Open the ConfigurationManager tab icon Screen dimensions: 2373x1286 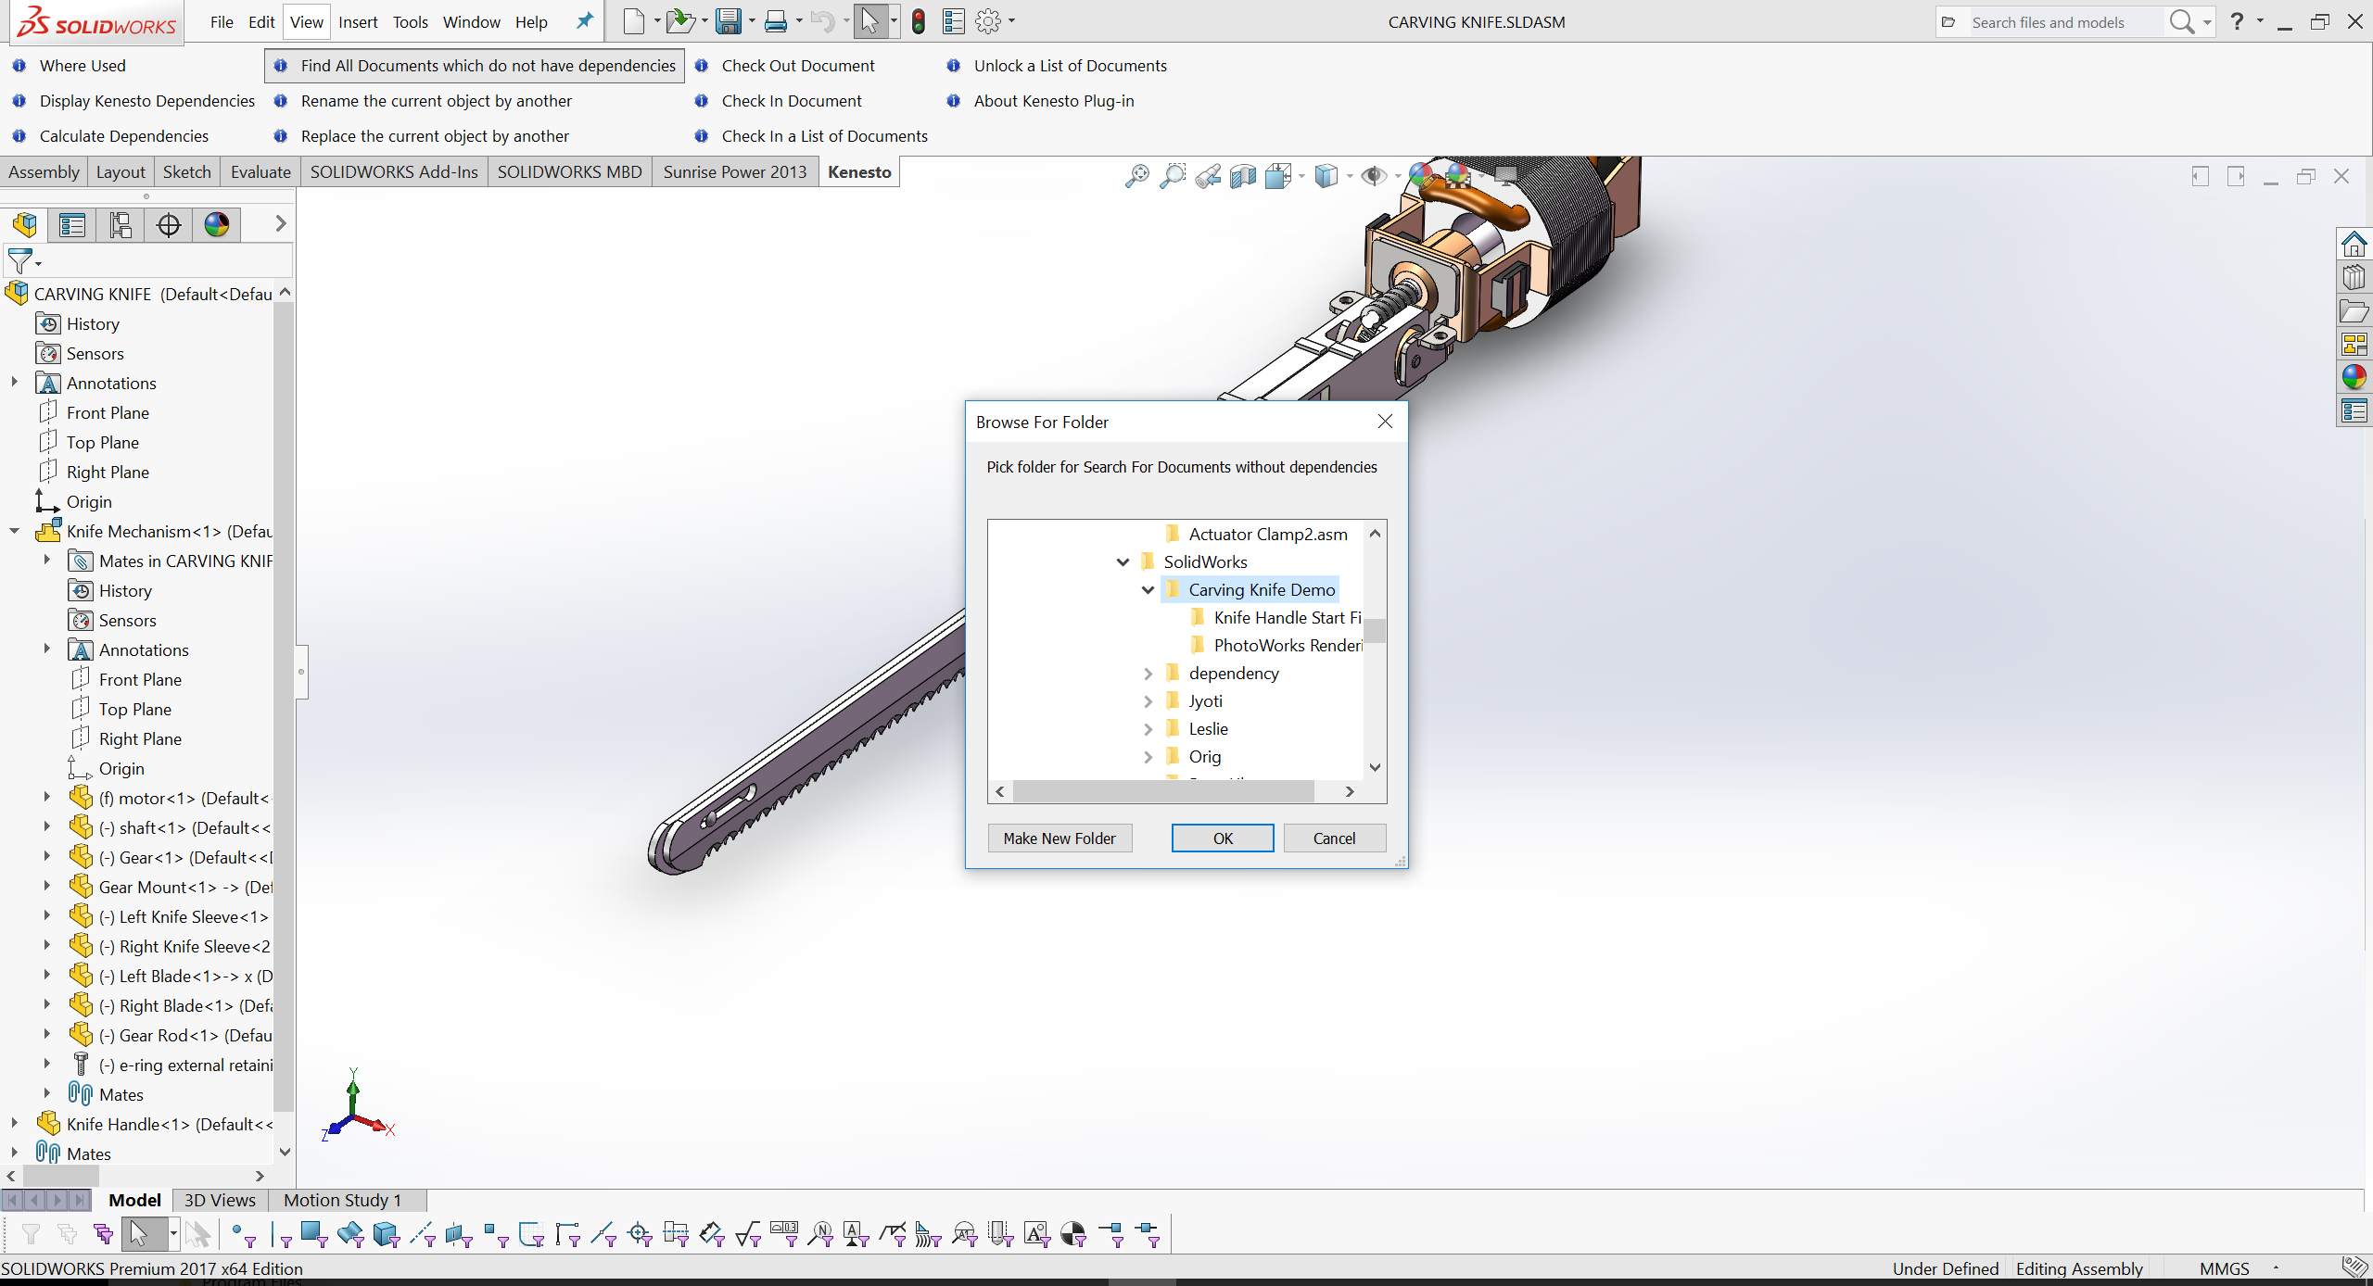pyautogui.click(x=121, y=224)
